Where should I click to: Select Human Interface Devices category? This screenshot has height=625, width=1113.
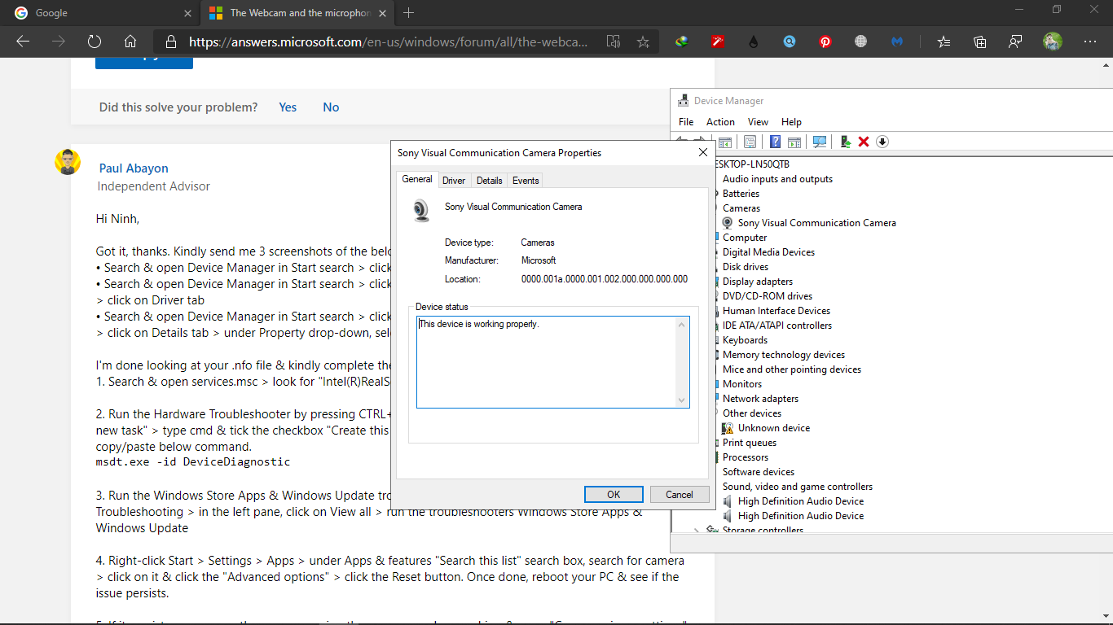[776, 311]
